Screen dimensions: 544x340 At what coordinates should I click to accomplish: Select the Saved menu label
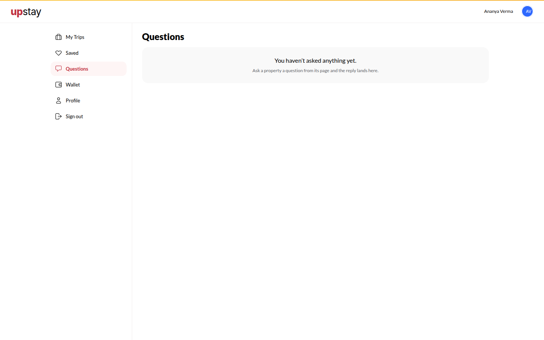pos(72,53)
